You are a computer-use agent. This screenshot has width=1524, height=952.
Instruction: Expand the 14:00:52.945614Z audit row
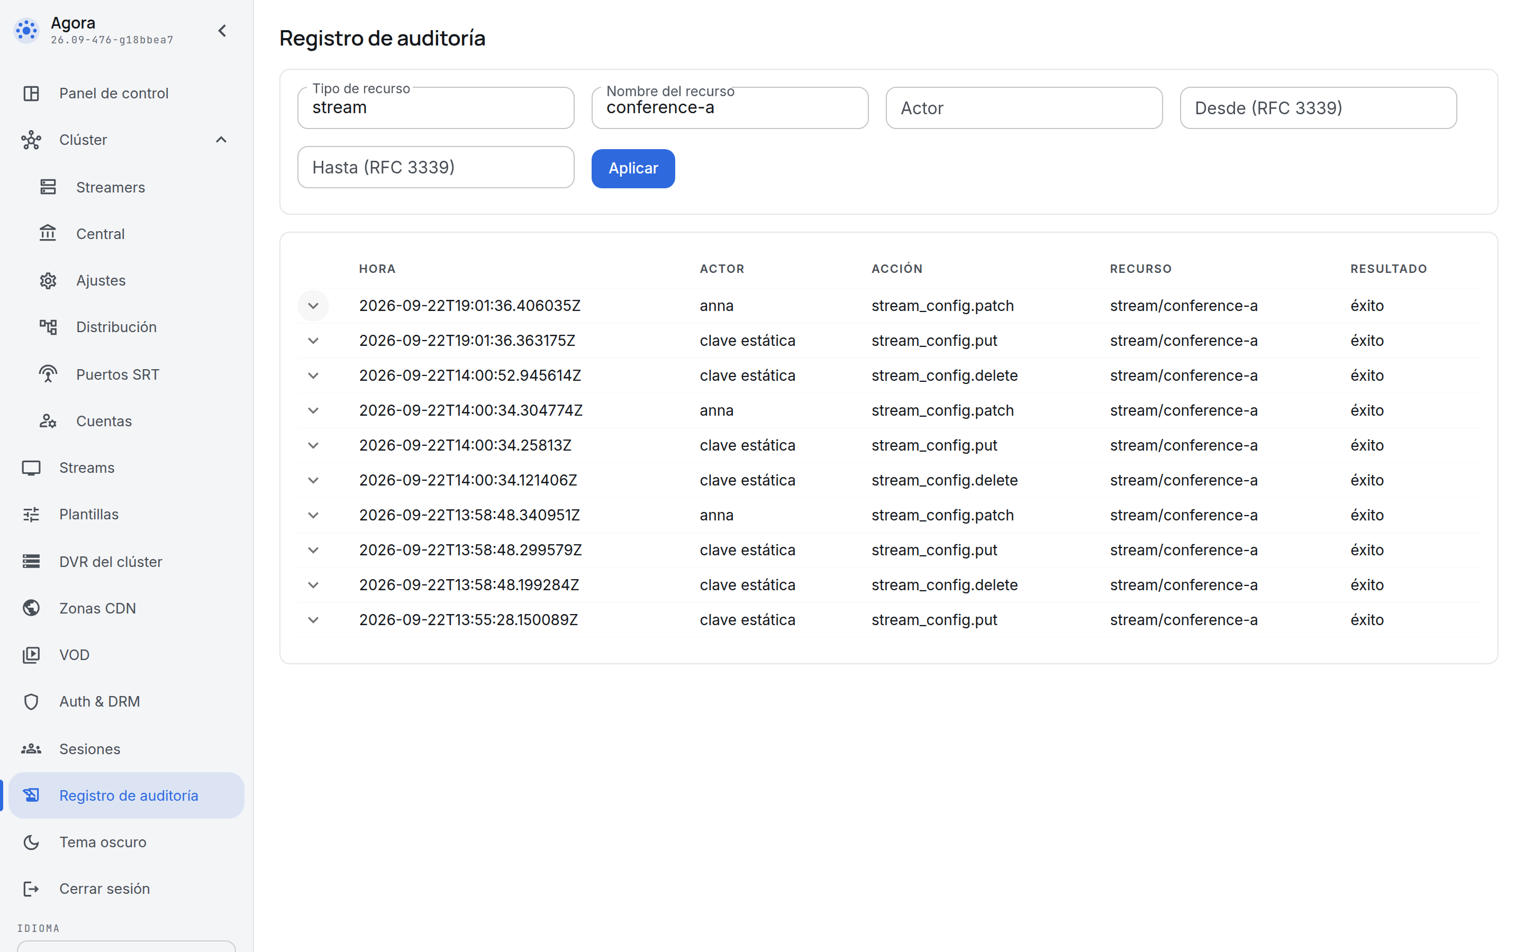[313, 376]
